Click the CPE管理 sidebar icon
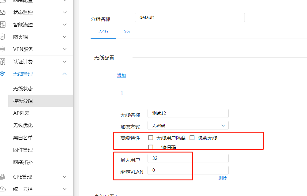 point(2,177)
